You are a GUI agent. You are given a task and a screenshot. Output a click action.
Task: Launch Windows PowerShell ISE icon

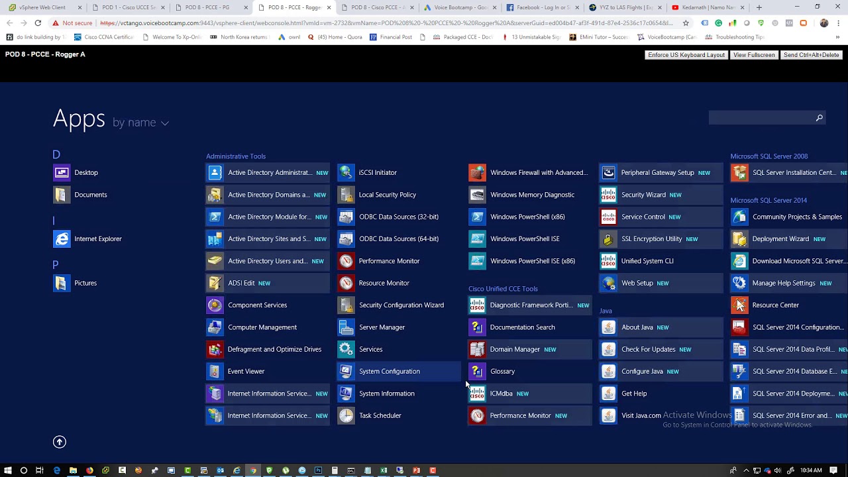477,239
